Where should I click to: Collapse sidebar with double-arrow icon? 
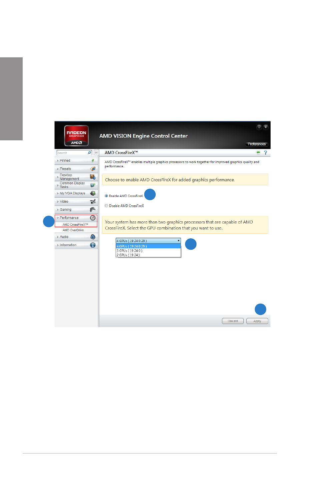[96, 153]
